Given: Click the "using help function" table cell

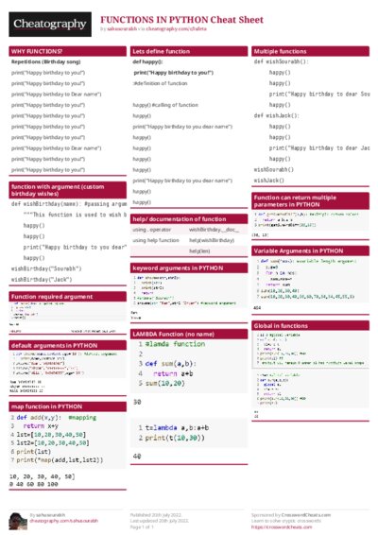Looking at the screenshot, I should tap(156, 240).
